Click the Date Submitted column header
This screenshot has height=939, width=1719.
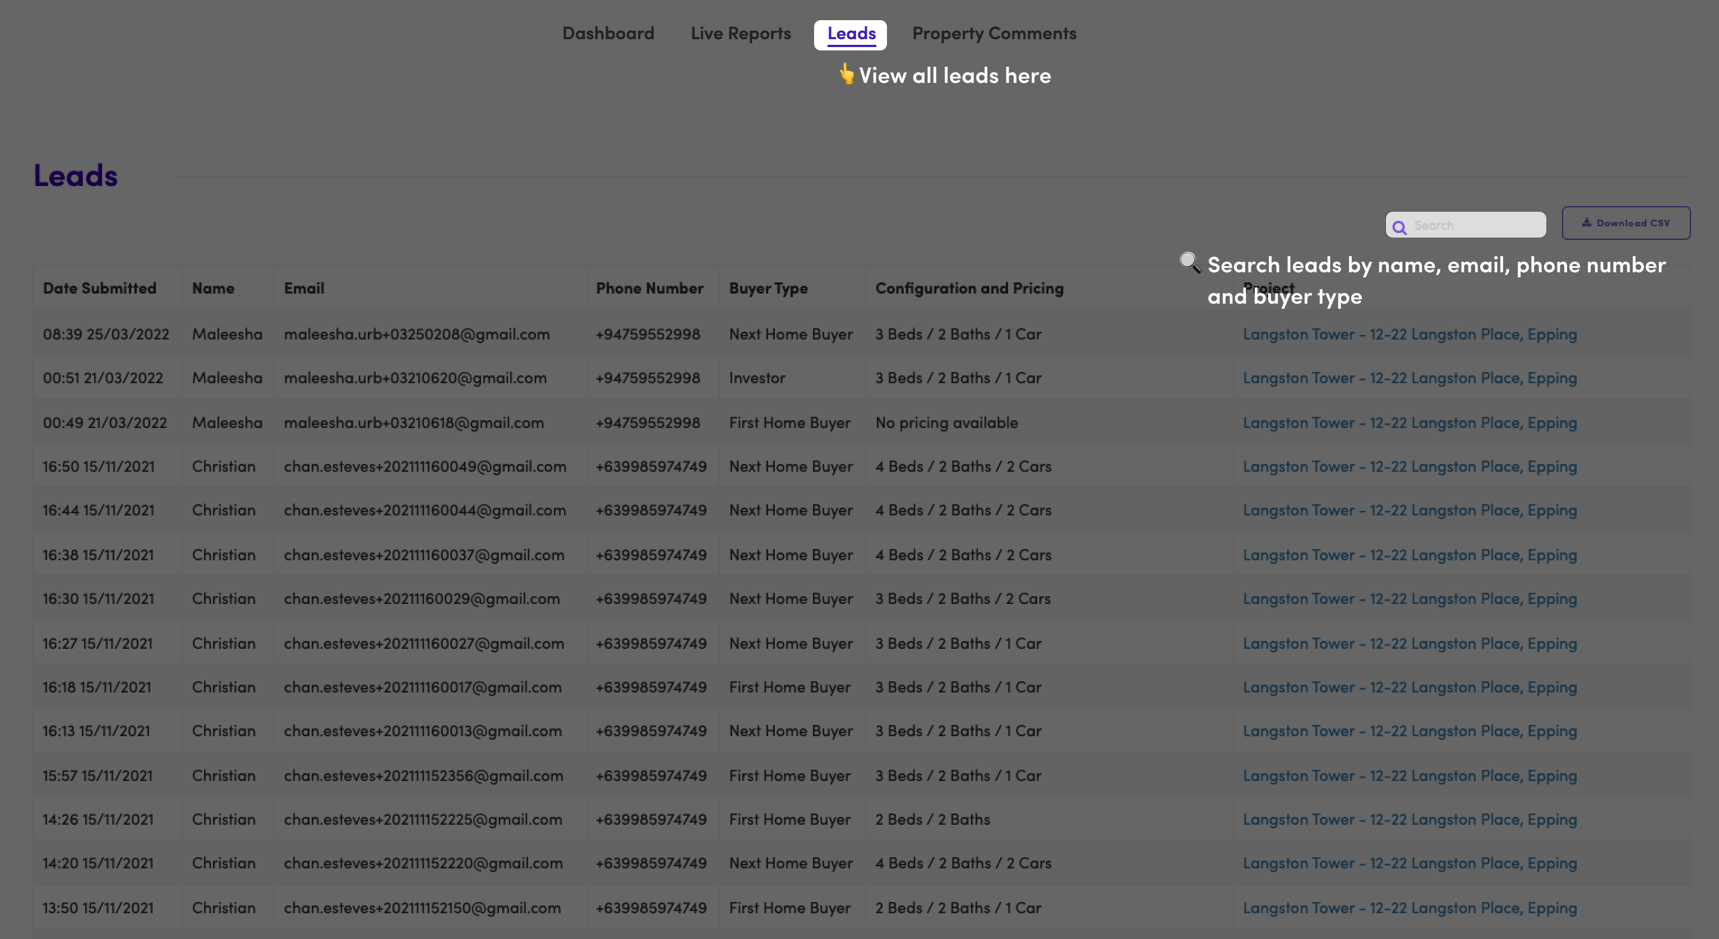point(99,288)
